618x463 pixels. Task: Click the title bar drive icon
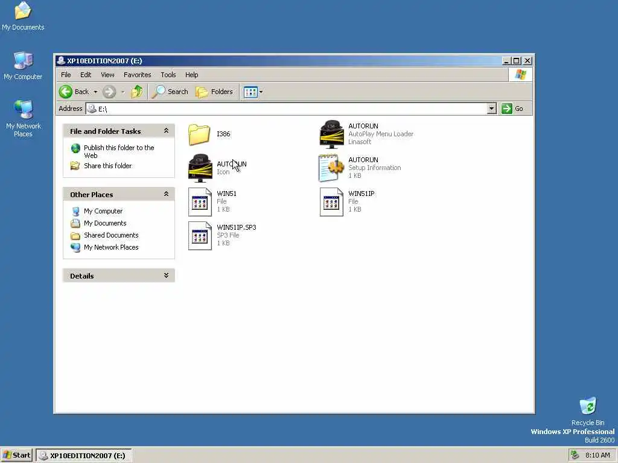[x=61, y=61]
